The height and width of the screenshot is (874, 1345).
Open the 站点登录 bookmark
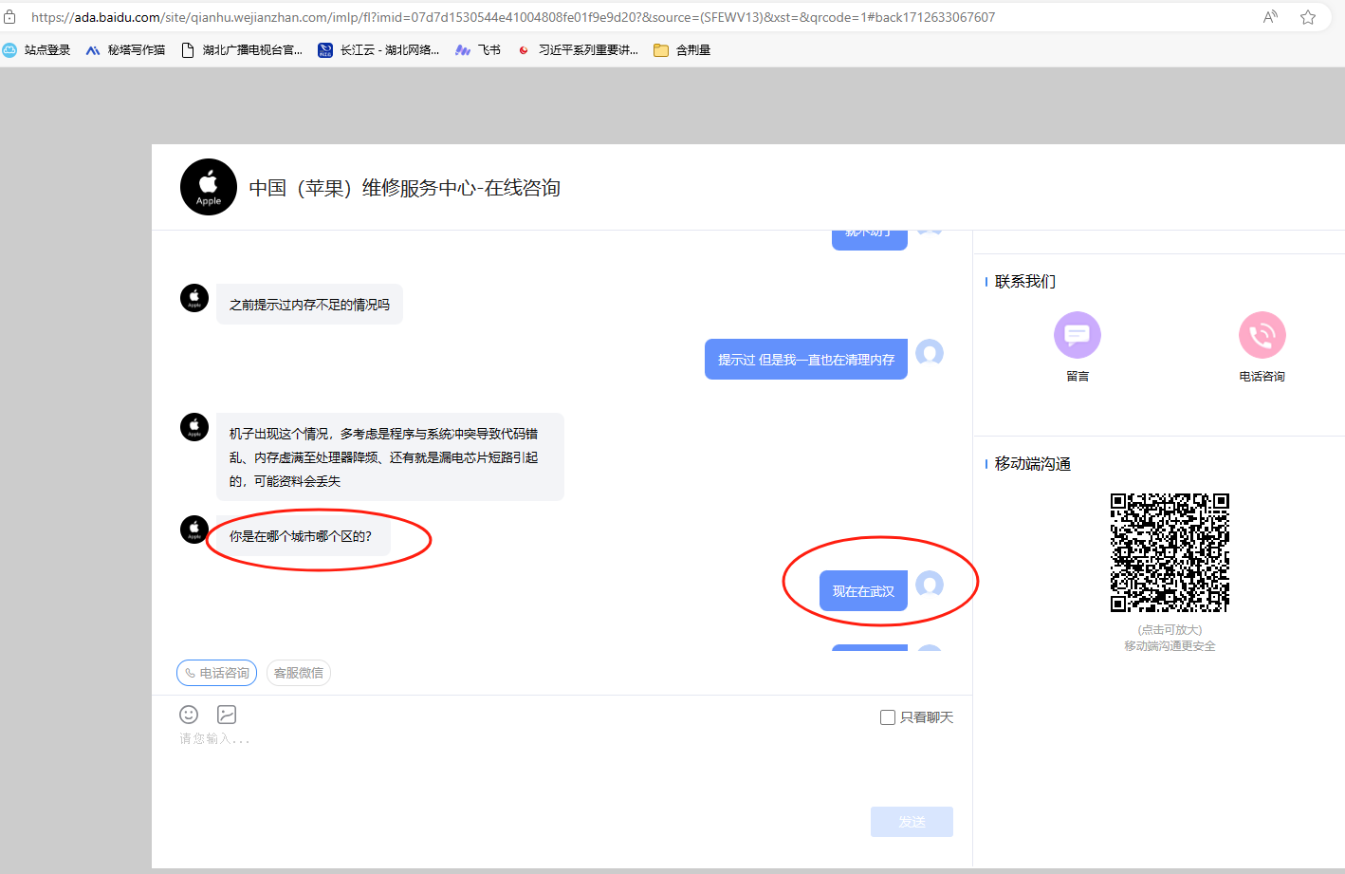coord(37,50)
